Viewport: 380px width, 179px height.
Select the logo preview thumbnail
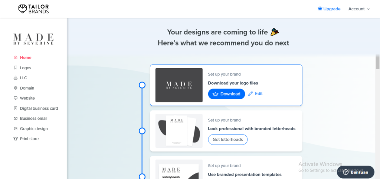coord(179,85)
